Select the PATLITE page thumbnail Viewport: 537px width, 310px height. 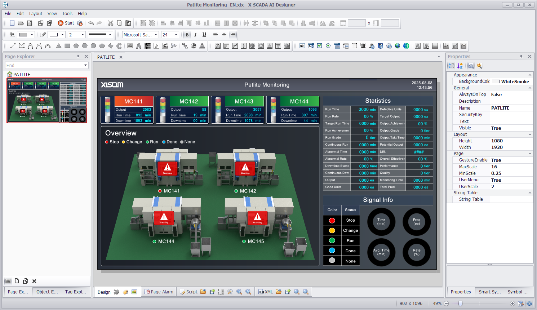point(47,101)
